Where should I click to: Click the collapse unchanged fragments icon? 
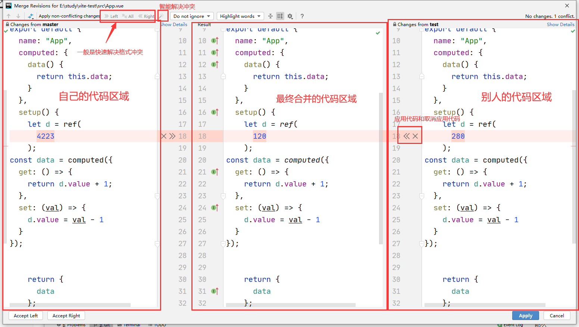[271, 16]
